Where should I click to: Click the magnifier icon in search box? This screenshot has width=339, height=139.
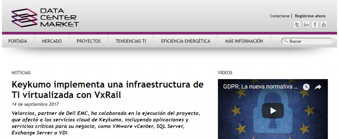pyautogui.click(x=286, y=41)
